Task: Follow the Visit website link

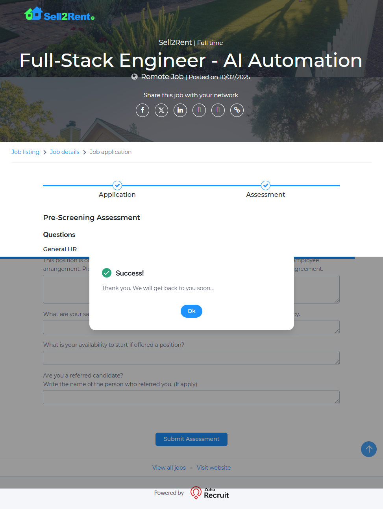Action: click(214, 468)
